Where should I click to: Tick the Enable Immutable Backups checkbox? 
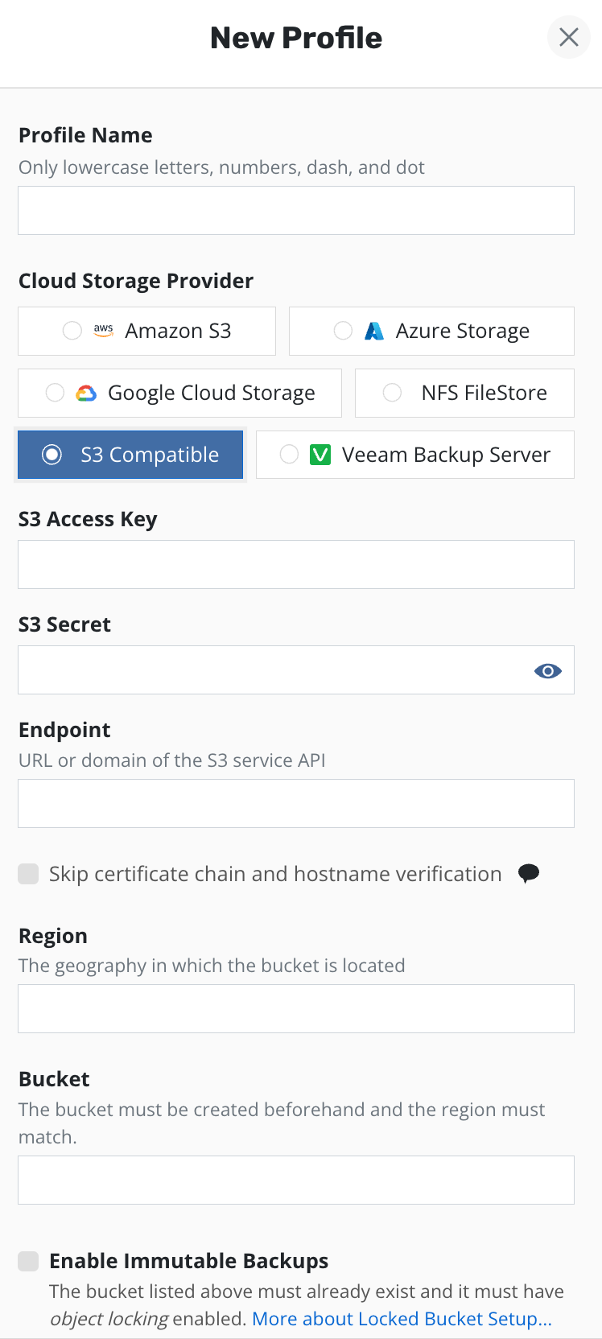[29, 1261]
